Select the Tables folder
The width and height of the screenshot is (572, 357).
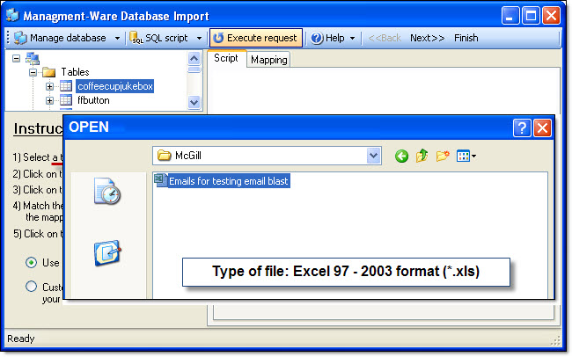coord(75,72)
